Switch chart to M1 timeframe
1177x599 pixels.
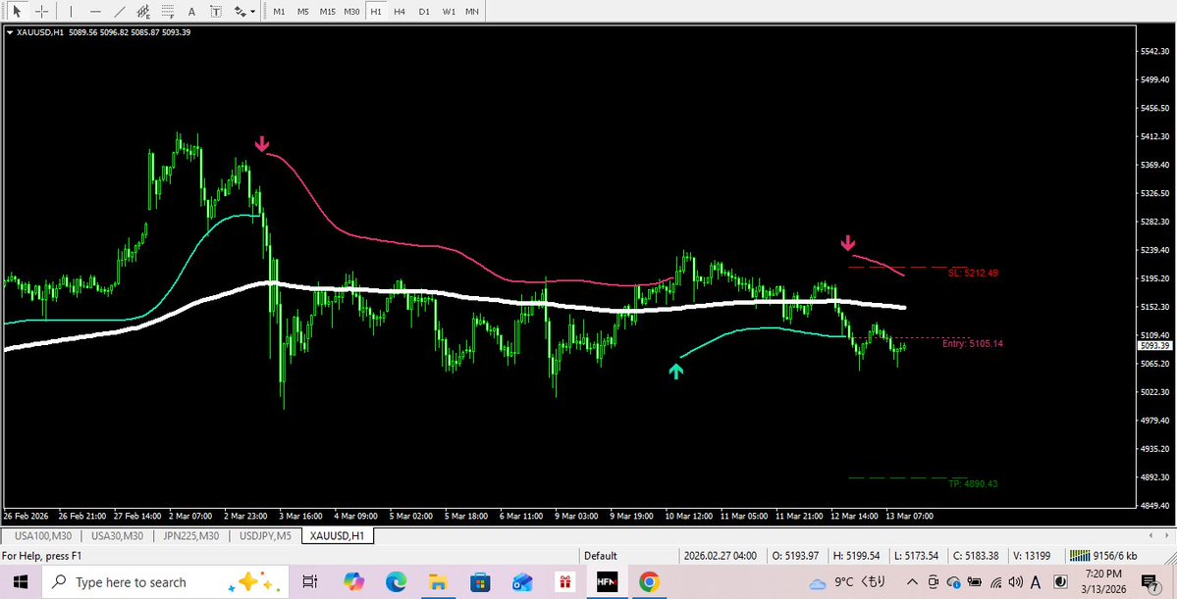click(x=279, y=11)
